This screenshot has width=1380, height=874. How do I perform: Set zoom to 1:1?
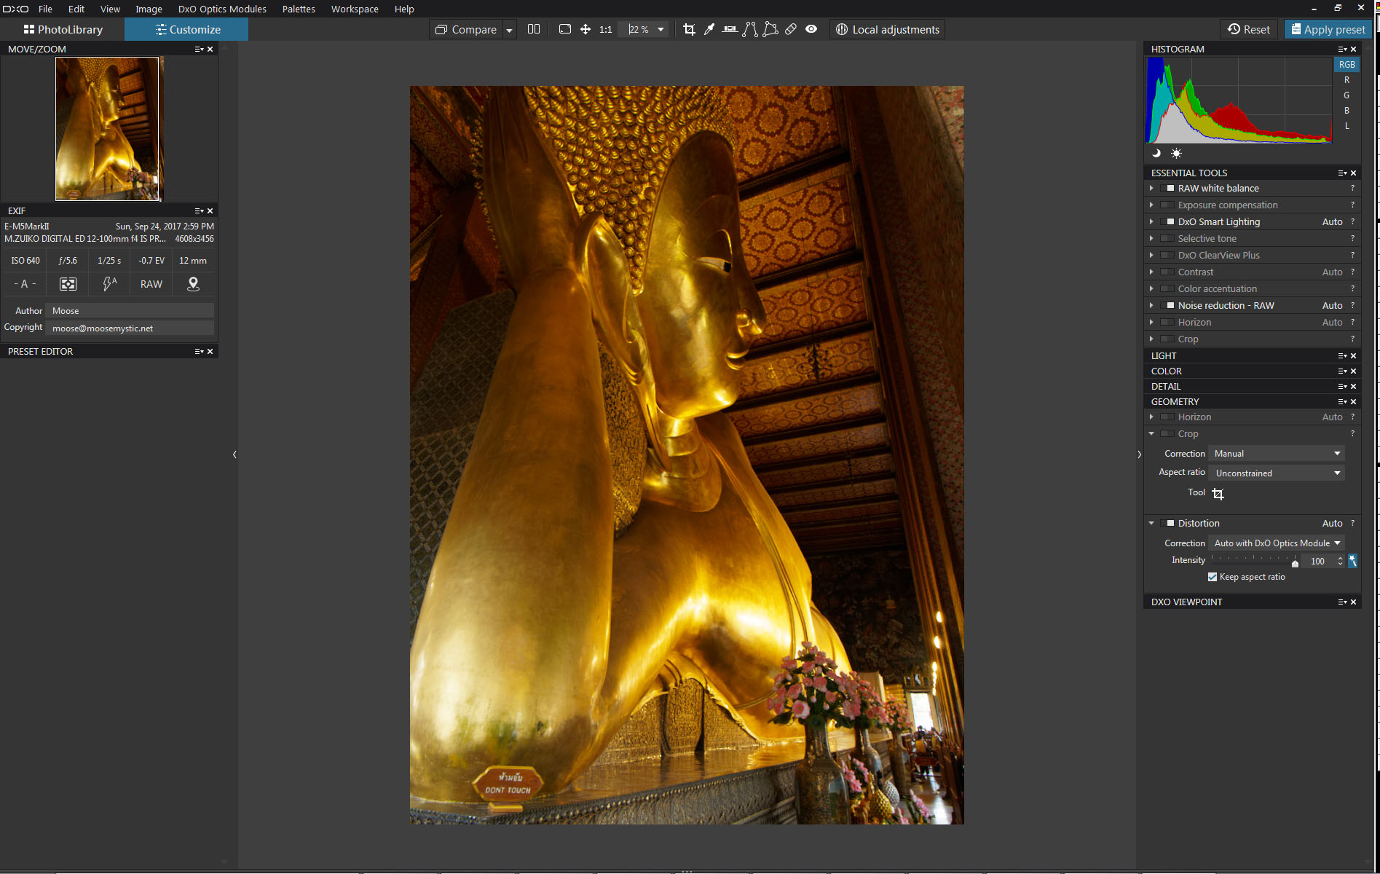click(x=605, y=30)
